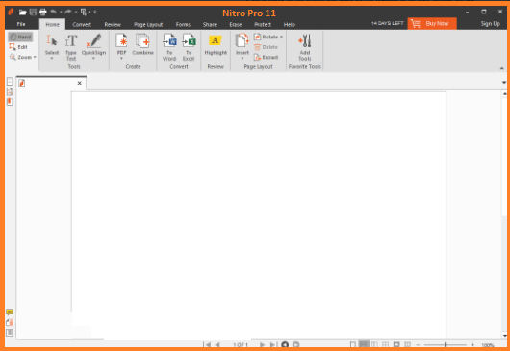Open the red Signatures pane icon in sidebar
The image size is (510, 351).
tap(10, 102)
